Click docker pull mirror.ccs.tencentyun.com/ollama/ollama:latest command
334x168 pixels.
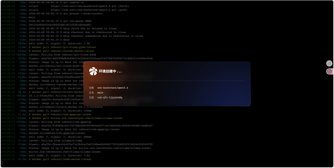click(76, 118)
